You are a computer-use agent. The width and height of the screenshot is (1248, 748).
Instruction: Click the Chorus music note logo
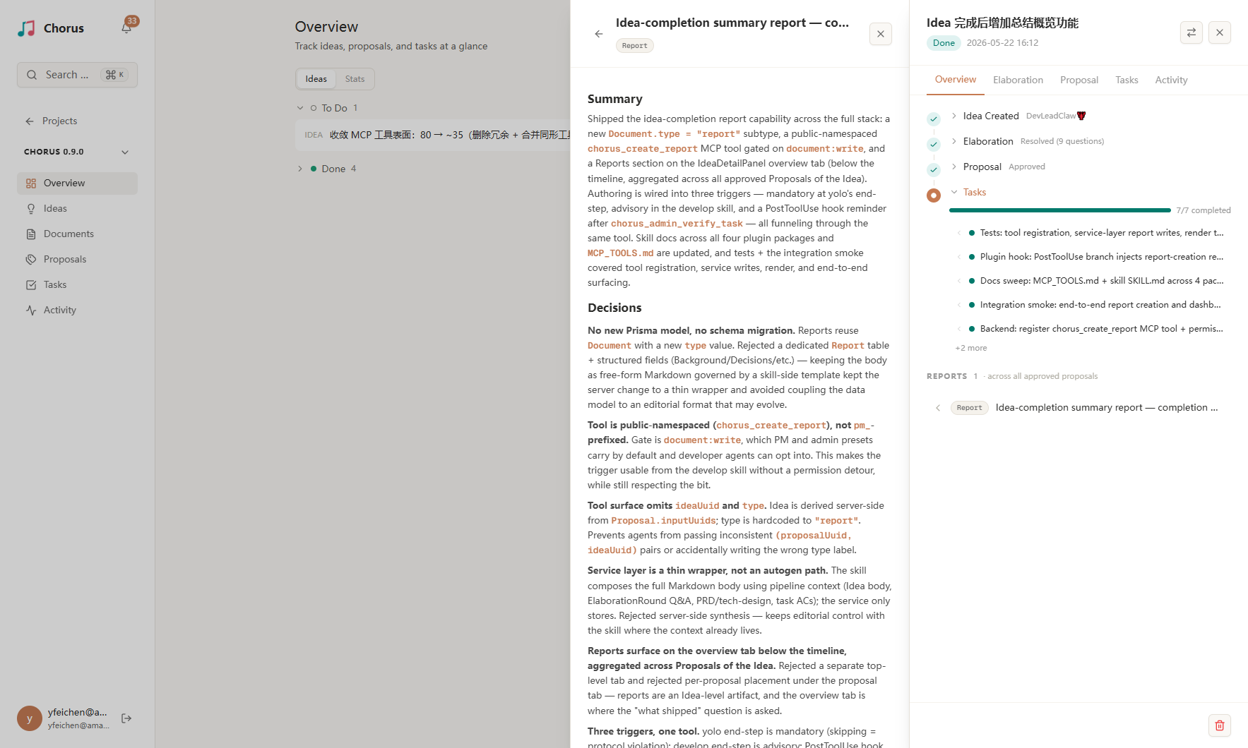26,28
